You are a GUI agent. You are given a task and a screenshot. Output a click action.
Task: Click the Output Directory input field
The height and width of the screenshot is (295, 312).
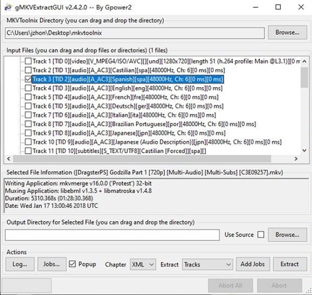pos(112,235)
